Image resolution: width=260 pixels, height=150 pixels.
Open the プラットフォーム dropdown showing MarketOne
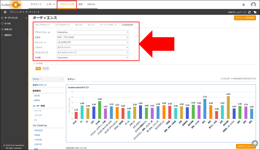coord(93,32)
